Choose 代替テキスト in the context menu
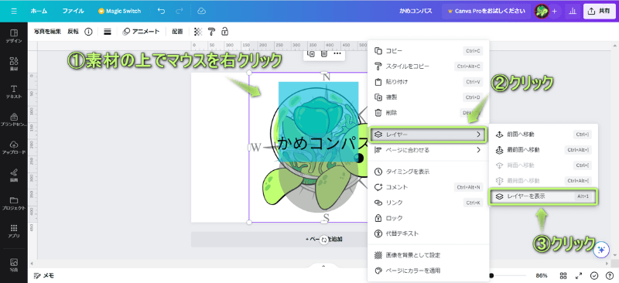Screen dimensions: 619x283 (429, 234)
